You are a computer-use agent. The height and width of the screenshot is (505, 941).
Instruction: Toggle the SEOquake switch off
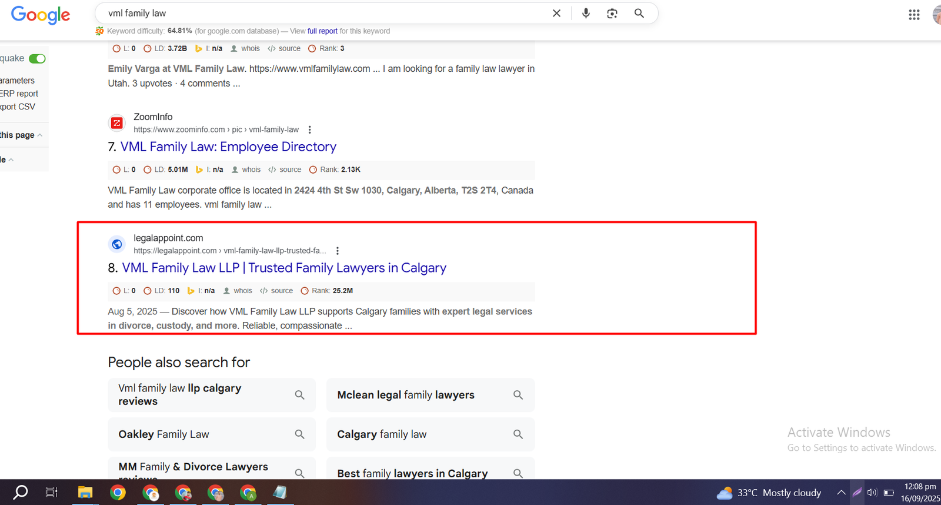click(x=37, y=58)
